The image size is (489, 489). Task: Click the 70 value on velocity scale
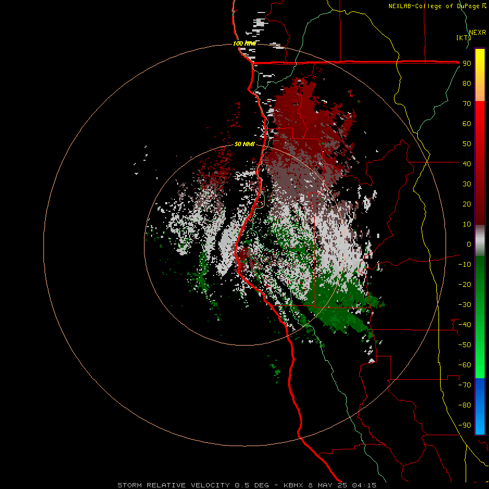coord(467,104)
